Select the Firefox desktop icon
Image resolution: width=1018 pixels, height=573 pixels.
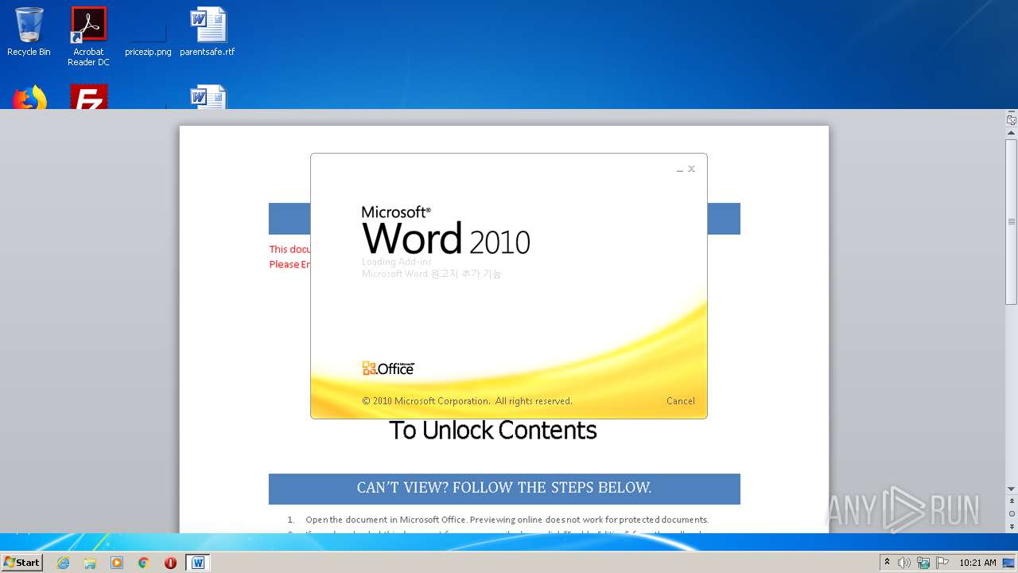29,97
